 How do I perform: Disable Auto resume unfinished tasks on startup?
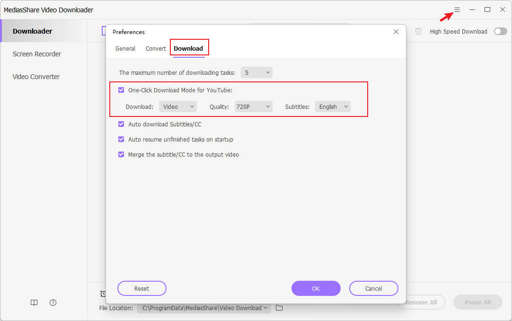[x=121, y=139]
